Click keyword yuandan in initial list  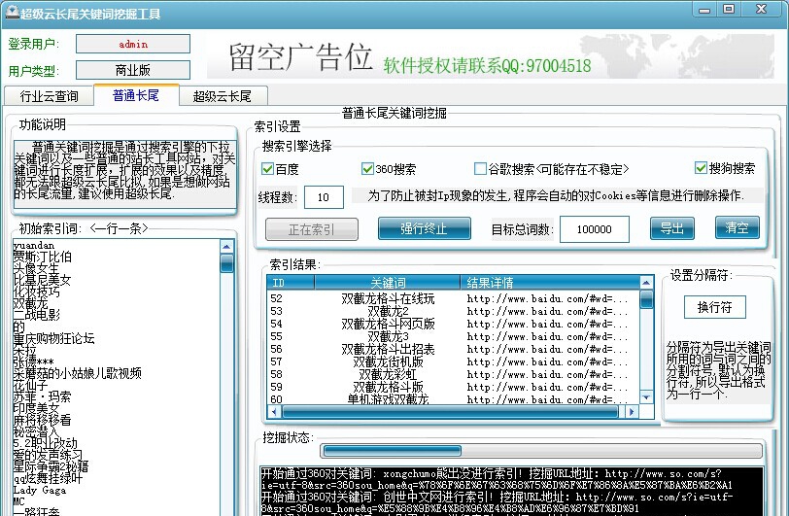tap(33, 246)
